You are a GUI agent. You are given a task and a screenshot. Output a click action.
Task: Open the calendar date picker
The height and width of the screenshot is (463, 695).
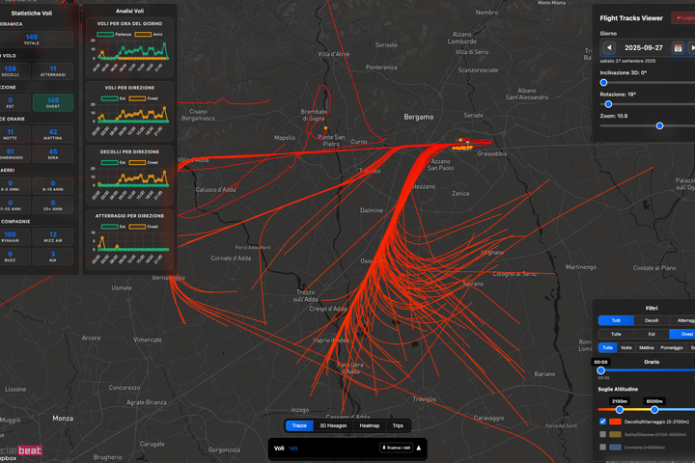pos(678,48)
